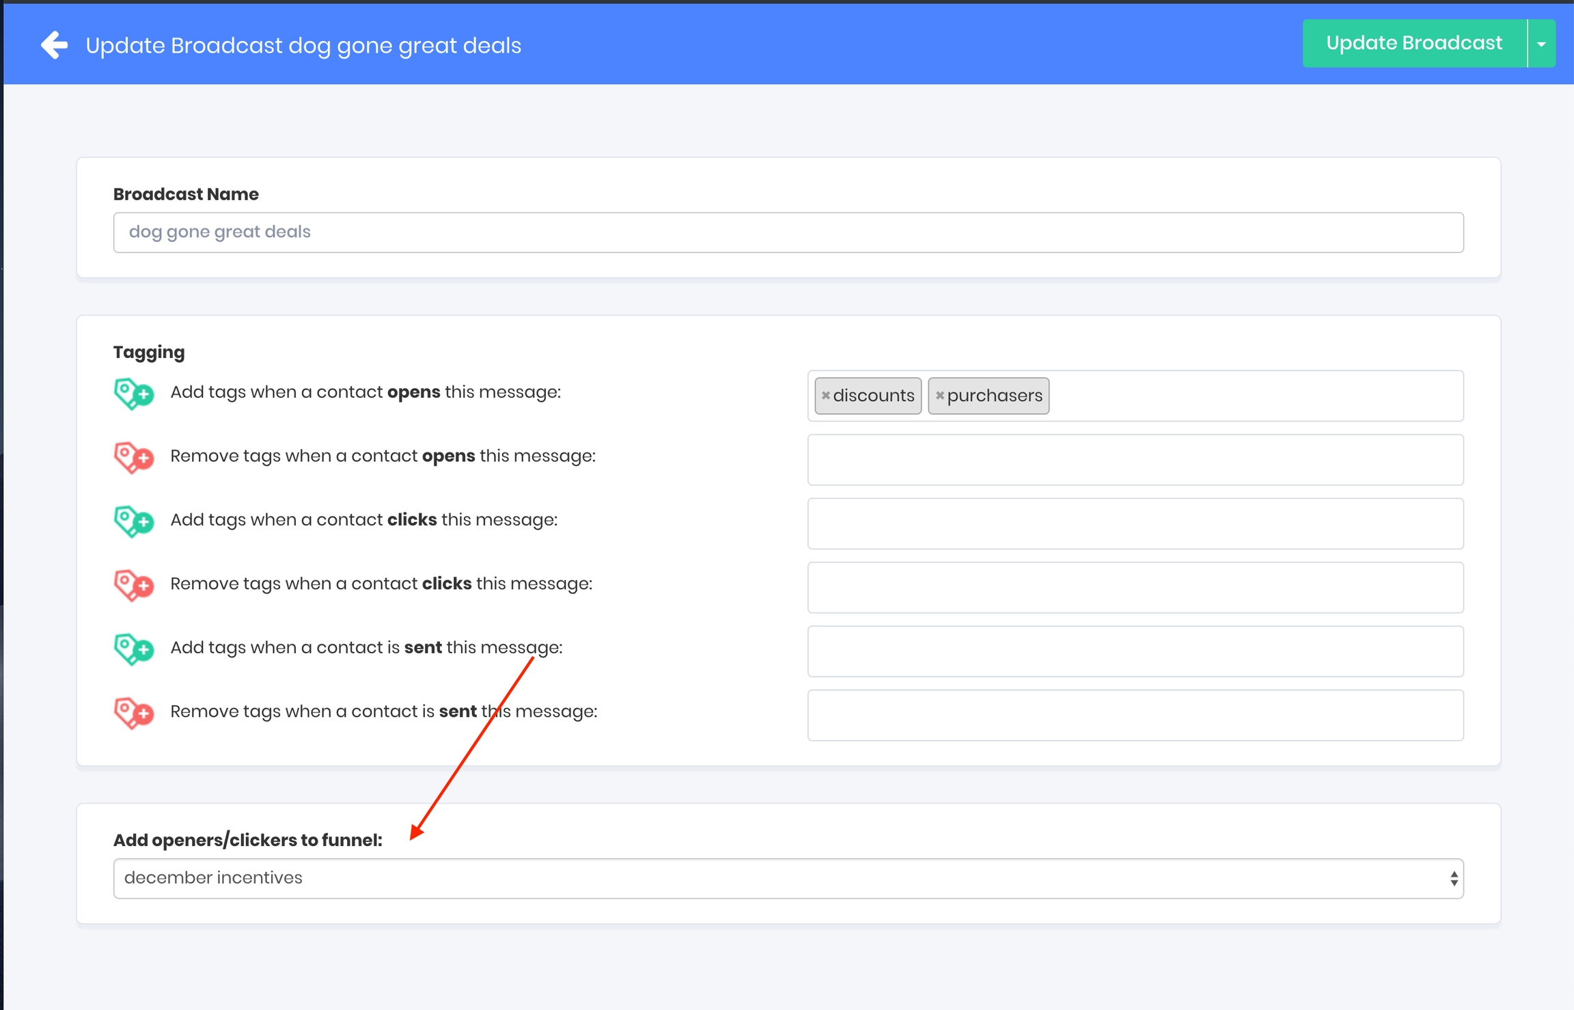
Task: Focus the add-tags-on-clicks field
Action: [x=1135, y=523]
